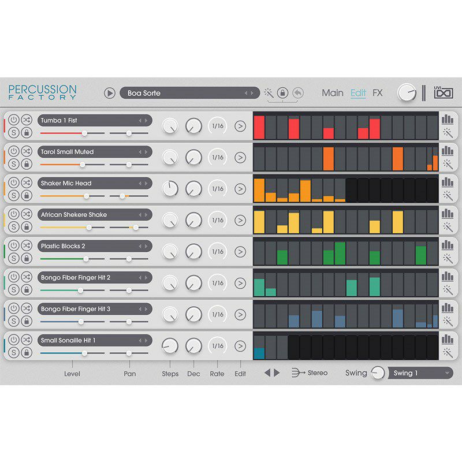Viewport: 462px width, 462px height.
Task: Play the Boa Sorte preset
Action: [110, 93]
